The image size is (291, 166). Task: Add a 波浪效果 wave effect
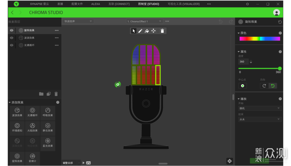point(17,112)
